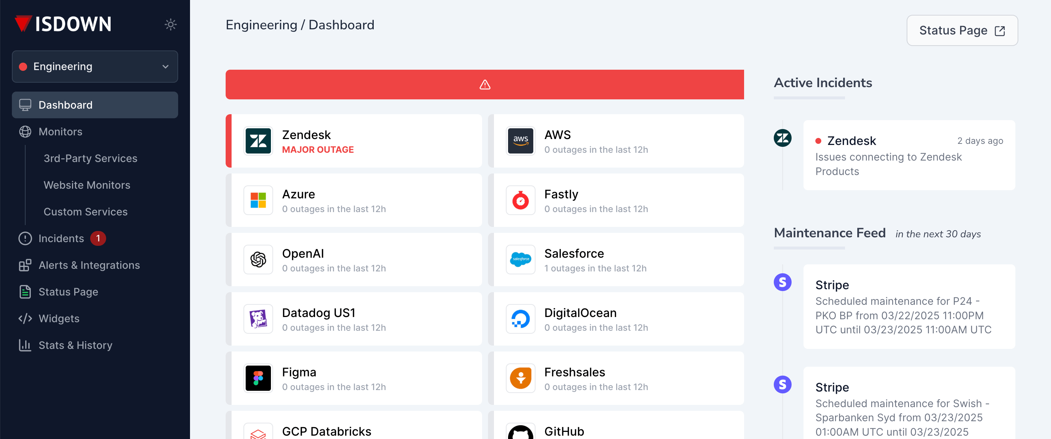The height and width of the screenshot is (439, 1051).
Task: Open the DigitalOcean service card
Action: pyautogui.click(x=616, y=319)
